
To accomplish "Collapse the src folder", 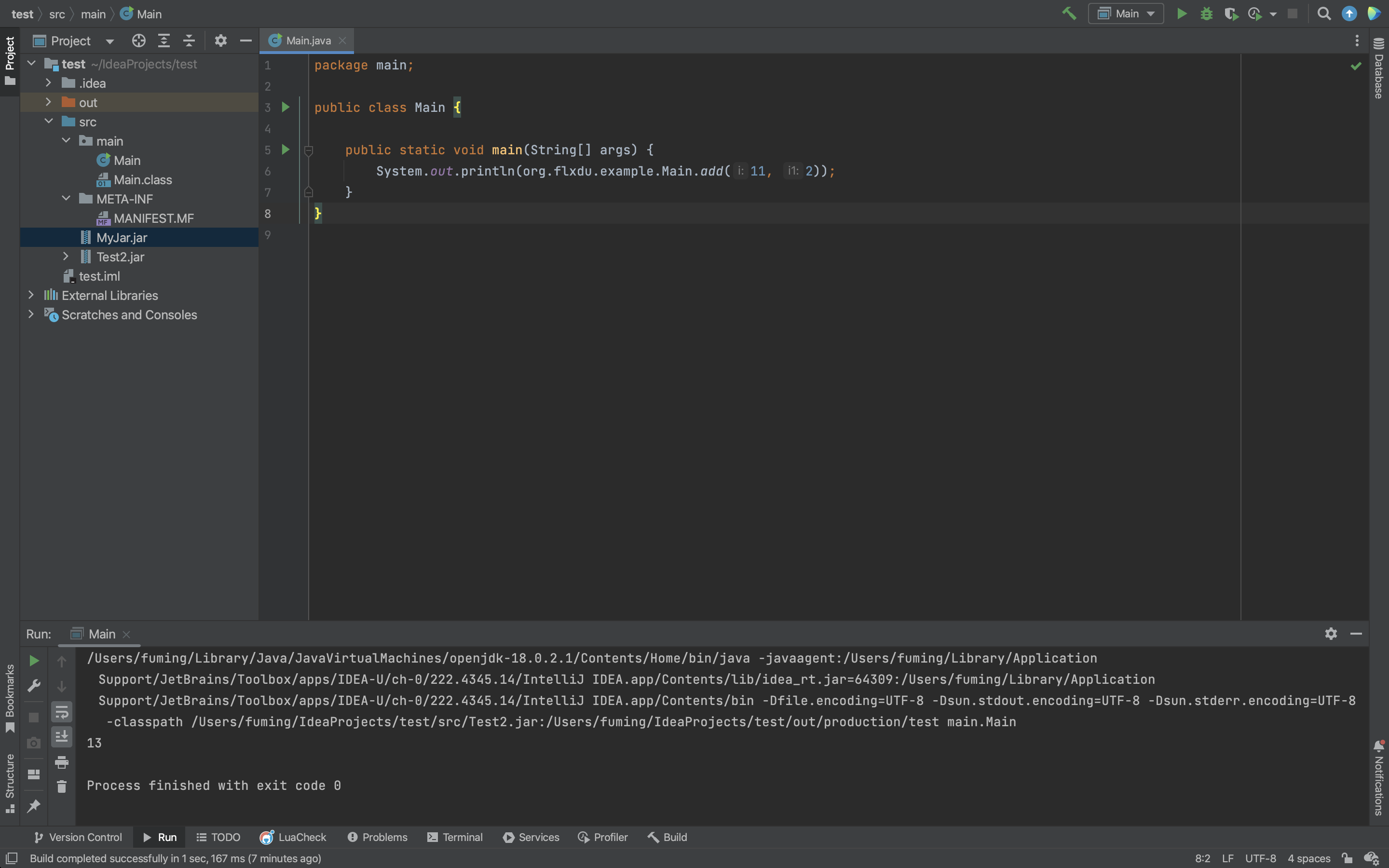I will 49,121.
